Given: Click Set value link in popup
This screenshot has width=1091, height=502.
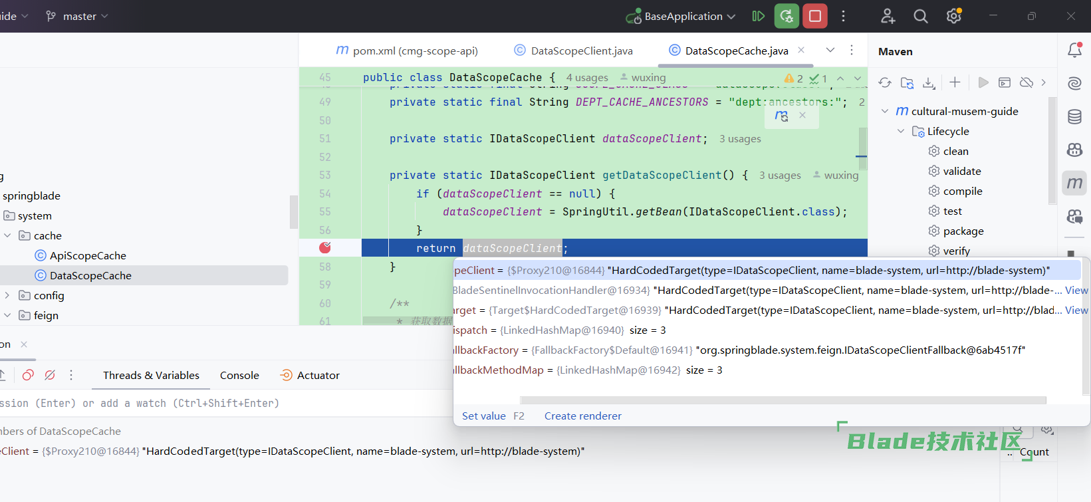Looking at the screenshot, I should point(484,416).
